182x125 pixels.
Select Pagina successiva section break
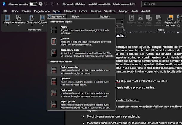[x=81, y=70]
